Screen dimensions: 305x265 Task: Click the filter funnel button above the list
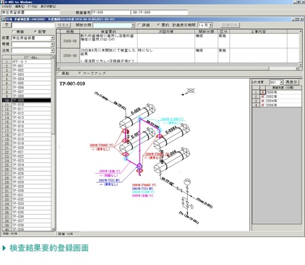click(7, 25)
